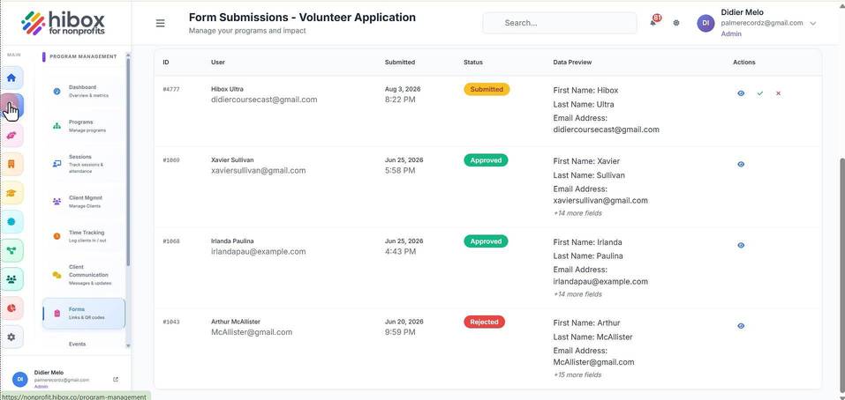Click ID cell #4777
Image resolution: width=845 pixels, height=400 pixels.
(171, 89)
